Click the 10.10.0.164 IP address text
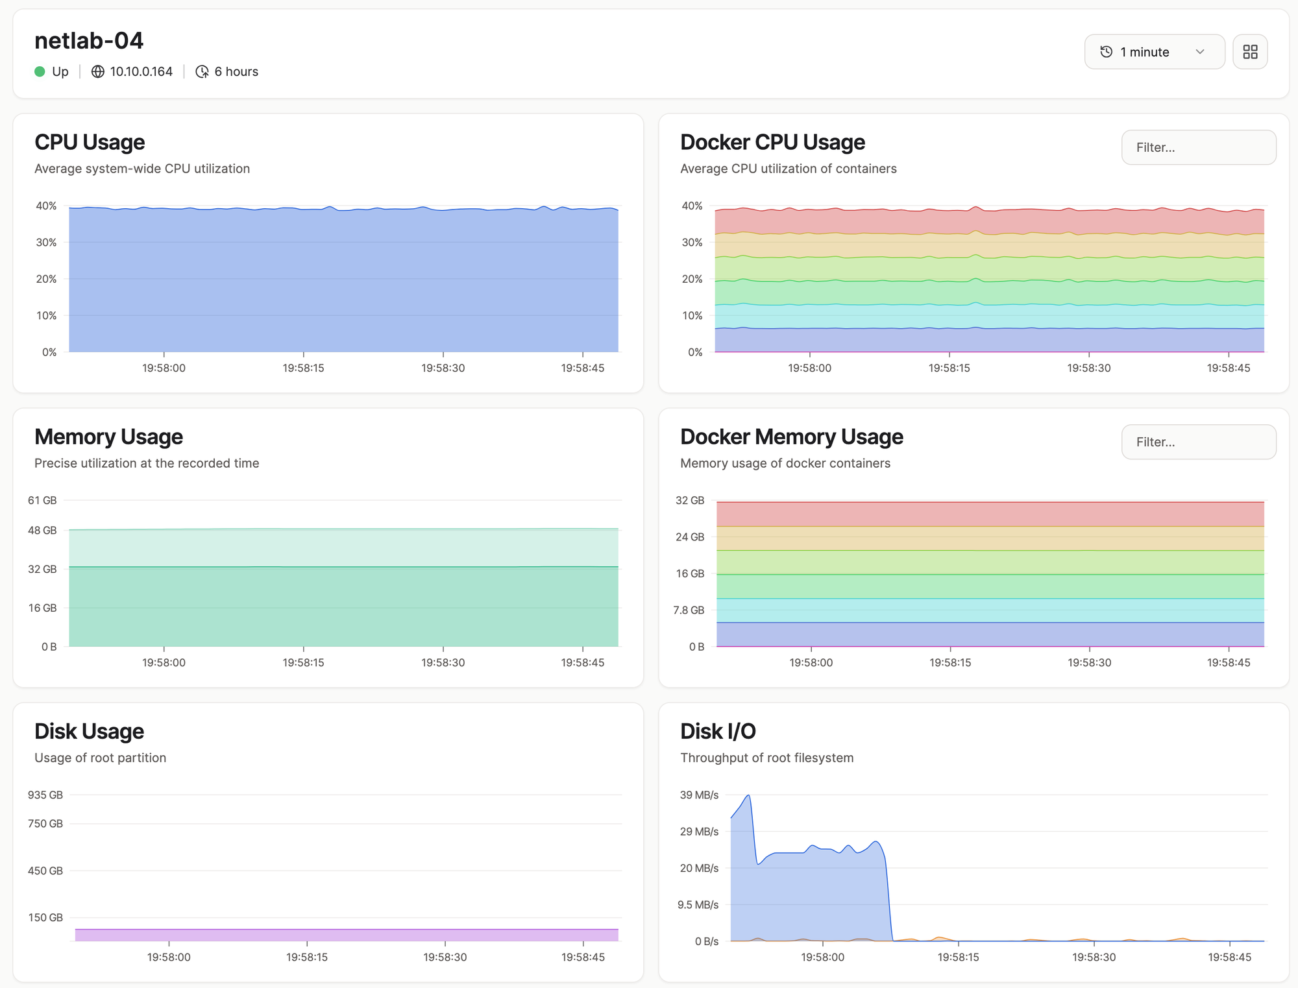1298x988 pixels. pyautogui.click(x=141, y=71)
